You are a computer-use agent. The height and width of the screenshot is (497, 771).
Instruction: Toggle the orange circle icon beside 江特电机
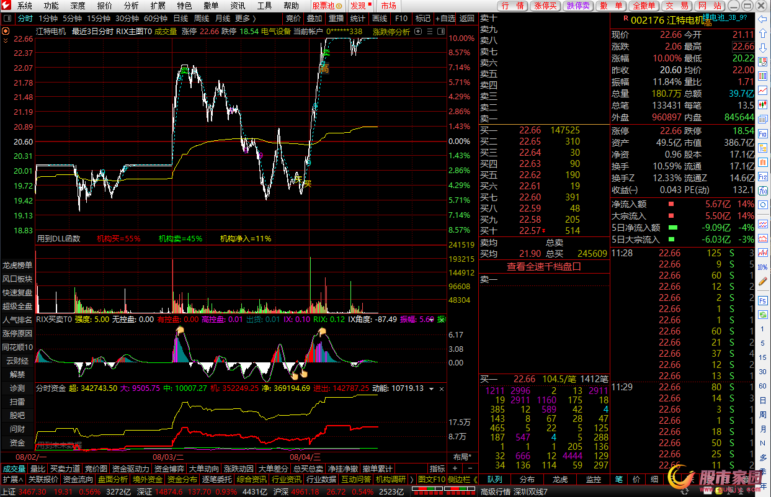pos(6,31)
